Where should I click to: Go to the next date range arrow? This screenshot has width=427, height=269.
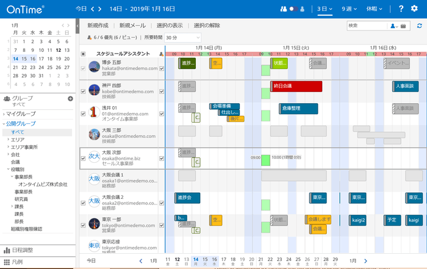pyautogui.click(x=99, y=9)
